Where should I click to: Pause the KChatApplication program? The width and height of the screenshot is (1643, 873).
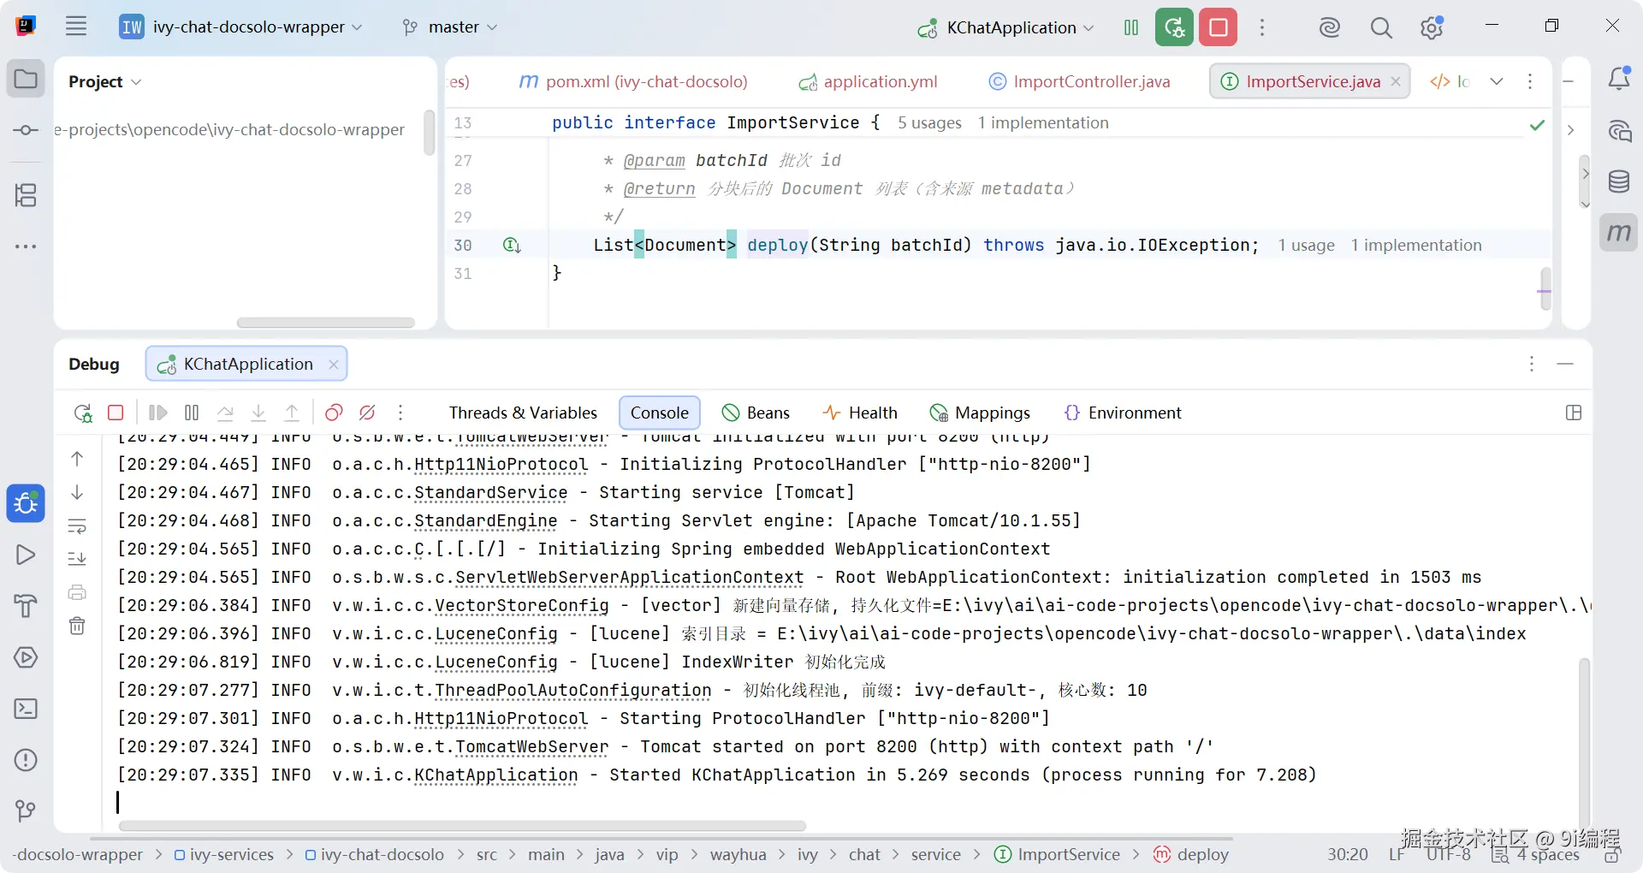tap(1130, 27)
